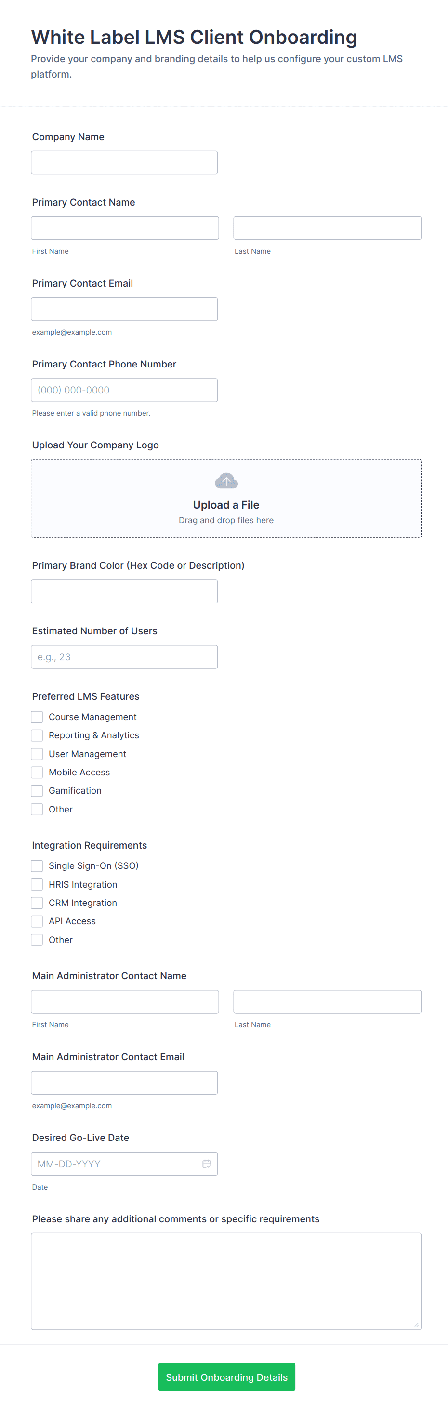Select Single Sign-On (SSO) checkbox
The width and height of the screenshot is (448, 1415).
click(x=37, y=865)
